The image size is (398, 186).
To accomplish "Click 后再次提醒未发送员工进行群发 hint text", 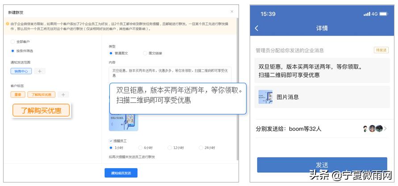I will click(x=132, y=157).
